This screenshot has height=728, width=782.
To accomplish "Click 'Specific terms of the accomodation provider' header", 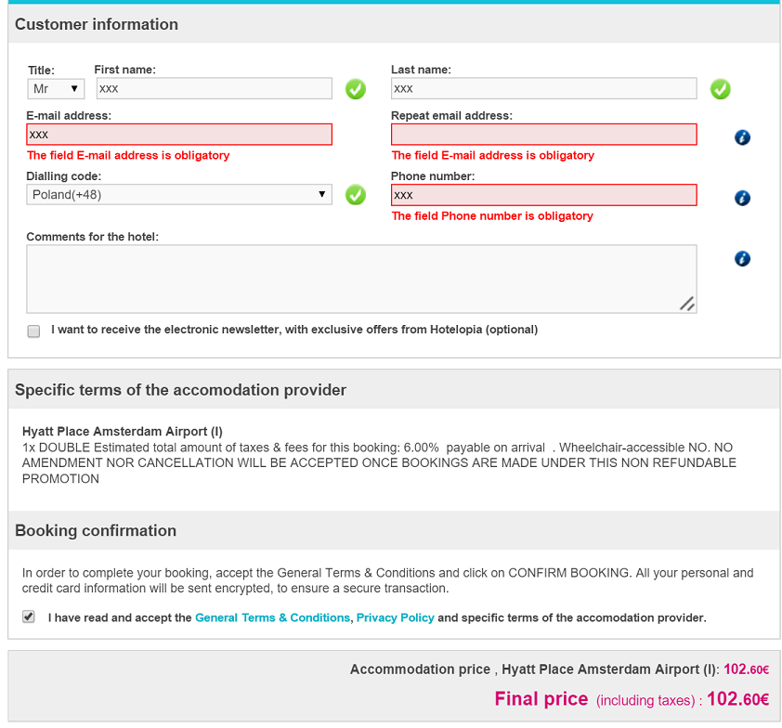I will click(180, 390).
